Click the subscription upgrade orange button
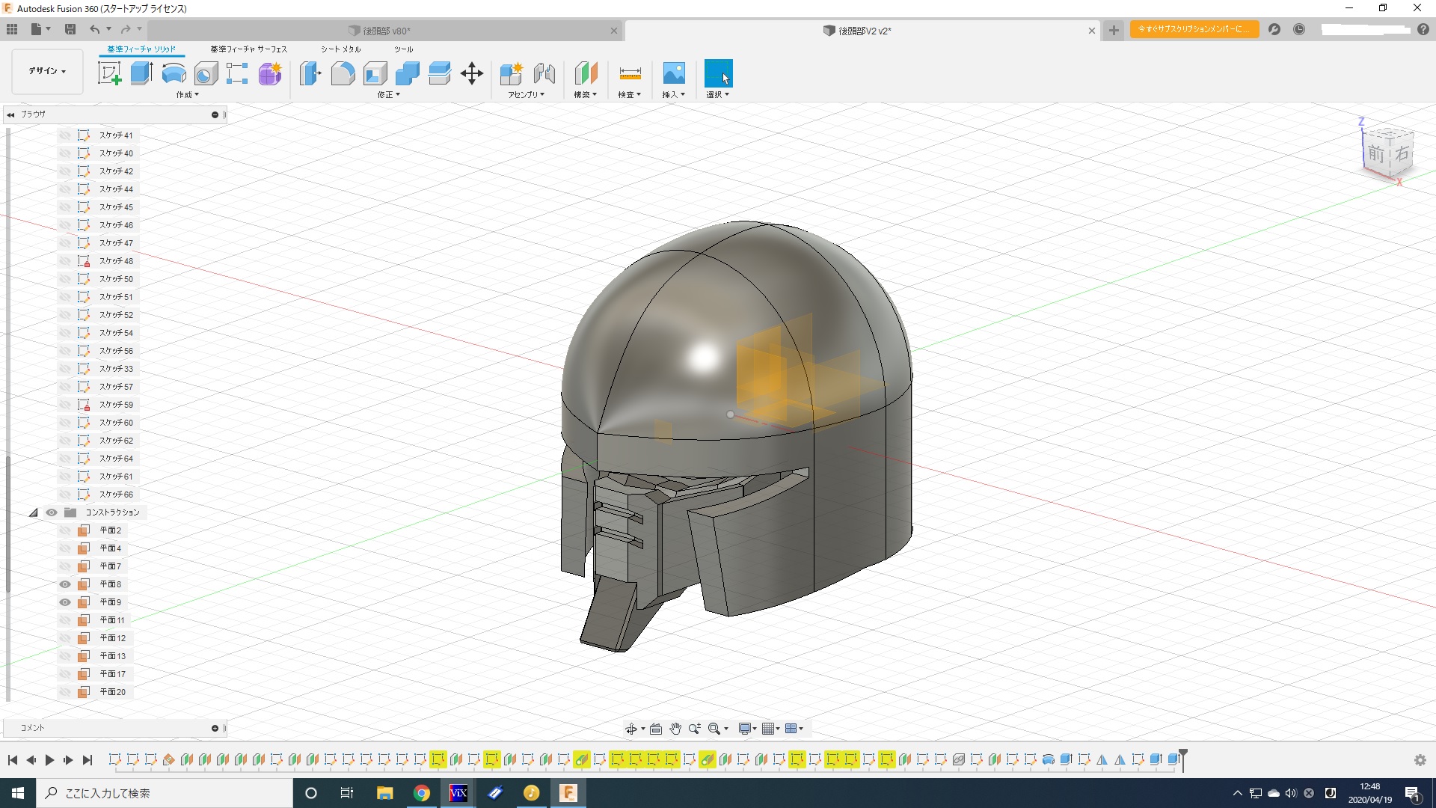This screenshot has width=1436, height=808. 1194,29
